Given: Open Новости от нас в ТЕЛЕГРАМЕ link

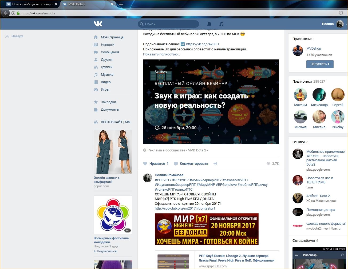Looking at the screenshot, I should [x=320, y=180].
